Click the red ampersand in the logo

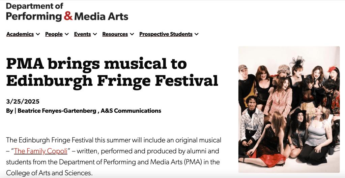[68, 16]
